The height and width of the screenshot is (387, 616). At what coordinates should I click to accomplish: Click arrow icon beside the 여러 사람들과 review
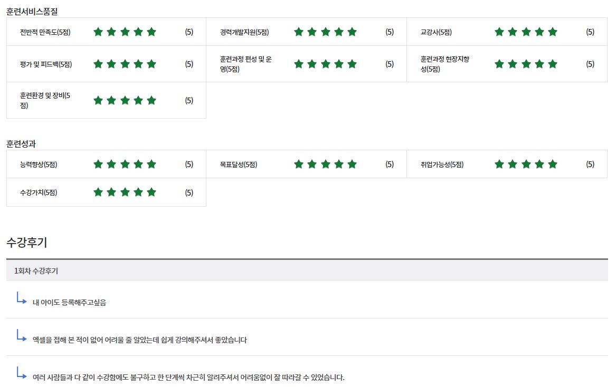pos(21,373)
